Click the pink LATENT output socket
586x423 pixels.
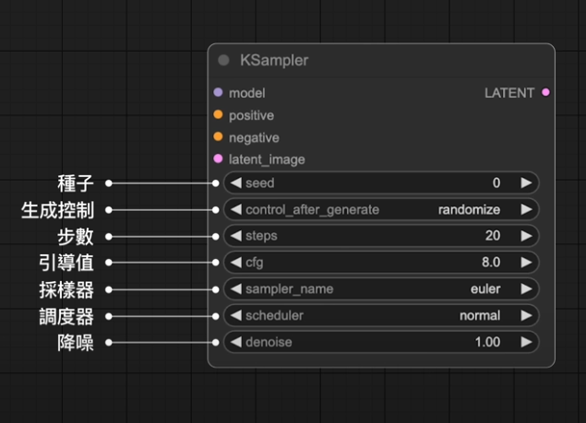546,93
